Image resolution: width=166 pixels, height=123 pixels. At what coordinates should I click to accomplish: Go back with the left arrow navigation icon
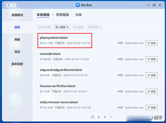click(x=9, y=5)
